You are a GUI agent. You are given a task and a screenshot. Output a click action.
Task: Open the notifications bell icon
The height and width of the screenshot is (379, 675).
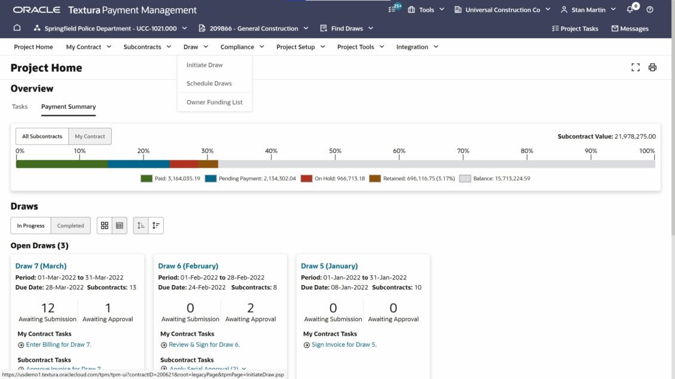click(x=630, y=10)
